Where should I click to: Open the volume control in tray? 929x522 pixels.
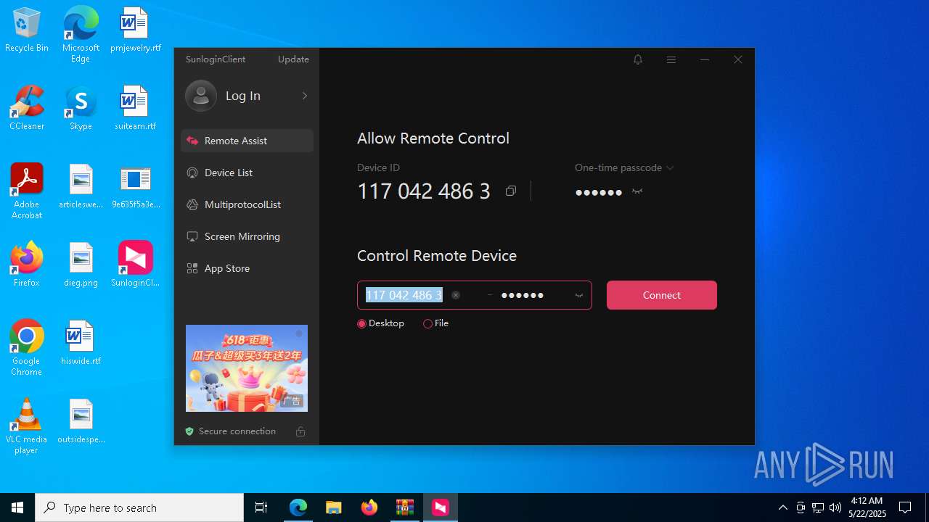835,507
